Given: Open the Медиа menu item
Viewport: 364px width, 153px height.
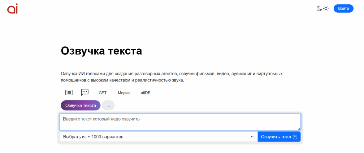Looking at the screenshot, I should [123, 93].
